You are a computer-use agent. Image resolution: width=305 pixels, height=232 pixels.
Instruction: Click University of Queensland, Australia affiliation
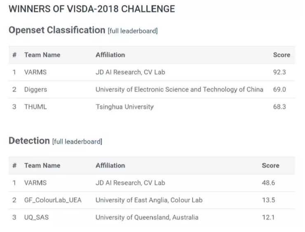[147, 217]
